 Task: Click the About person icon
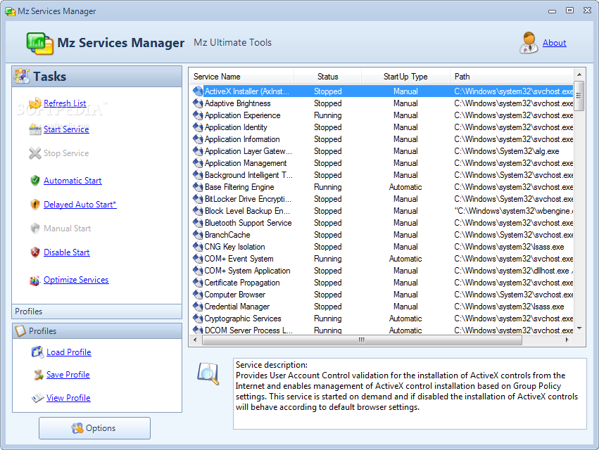click(529, 42)
